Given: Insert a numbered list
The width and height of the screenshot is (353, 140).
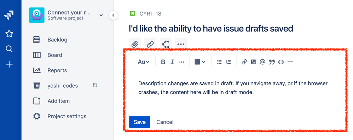Looking at the screenshot, I should [x=228, y=62].
